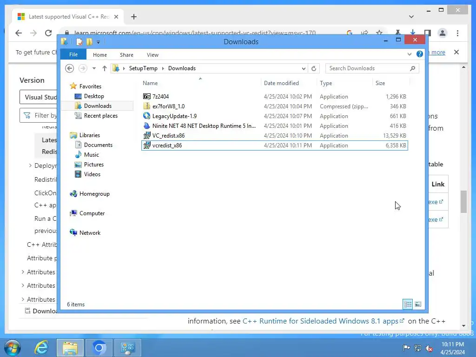
Task: Open the Music library
Action: [x=92, y=155]
